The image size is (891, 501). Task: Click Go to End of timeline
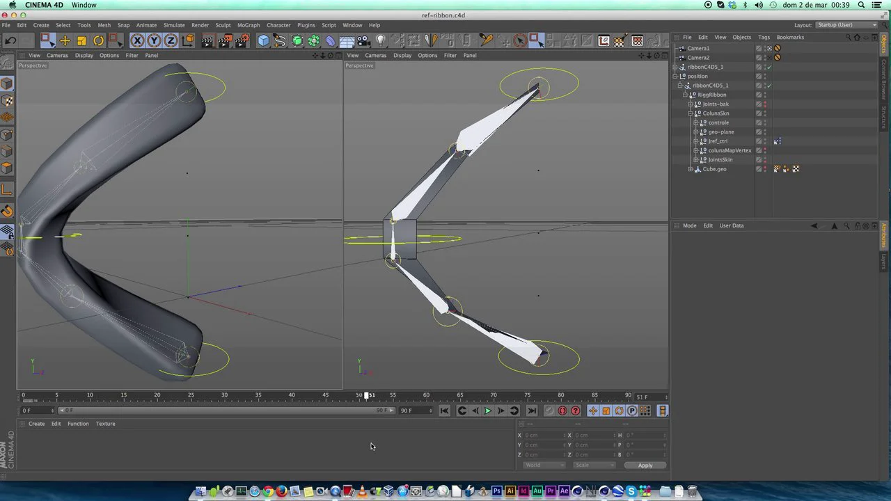532,411
